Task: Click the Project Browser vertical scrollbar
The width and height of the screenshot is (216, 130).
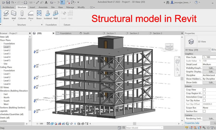Action: [x=30, y=74]
